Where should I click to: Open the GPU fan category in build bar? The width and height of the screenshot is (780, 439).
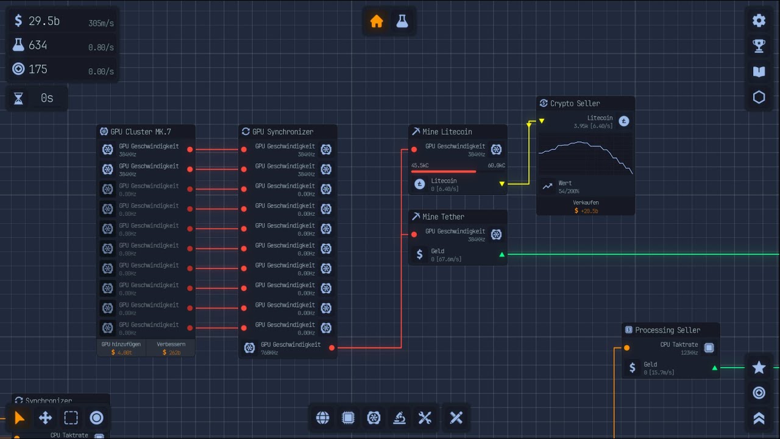click(x=374, y=418)
